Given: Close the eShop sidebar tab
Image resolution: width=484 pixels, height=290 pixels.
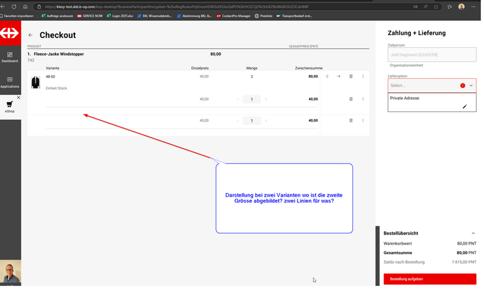Looking at the screenshot, I should point(19,97).
